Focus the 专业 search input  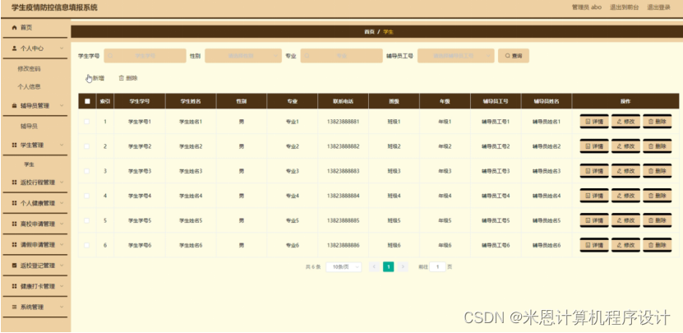point(342,56)
